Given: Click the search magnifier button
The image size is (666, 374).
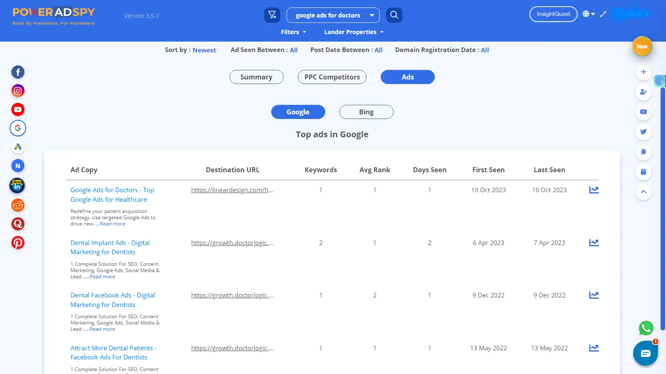Looking at the screenshot, I should pos(394,15).
